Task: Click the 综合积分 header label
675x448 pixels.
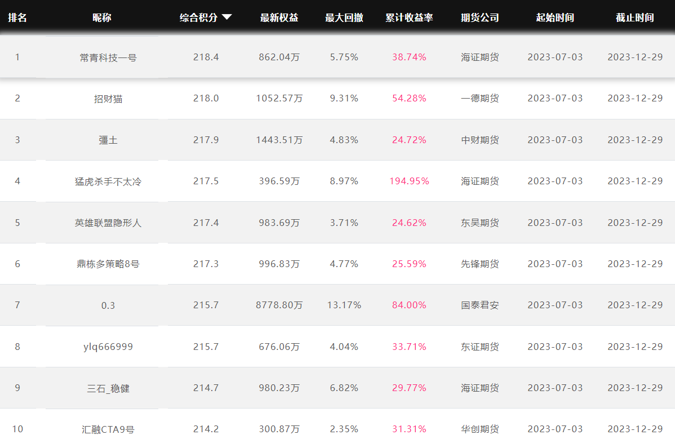Action: point(198,17)
